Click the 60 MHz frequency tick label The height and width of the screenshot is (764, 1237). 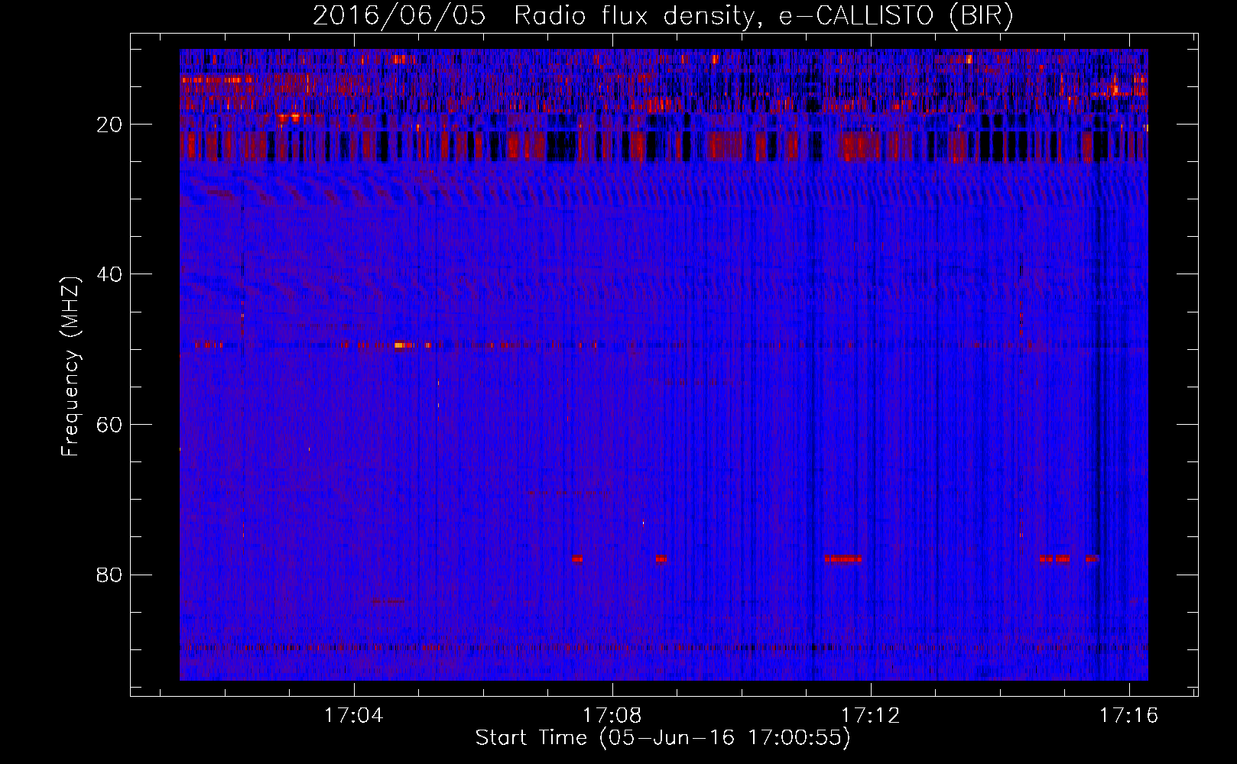[x=109, y=426]
